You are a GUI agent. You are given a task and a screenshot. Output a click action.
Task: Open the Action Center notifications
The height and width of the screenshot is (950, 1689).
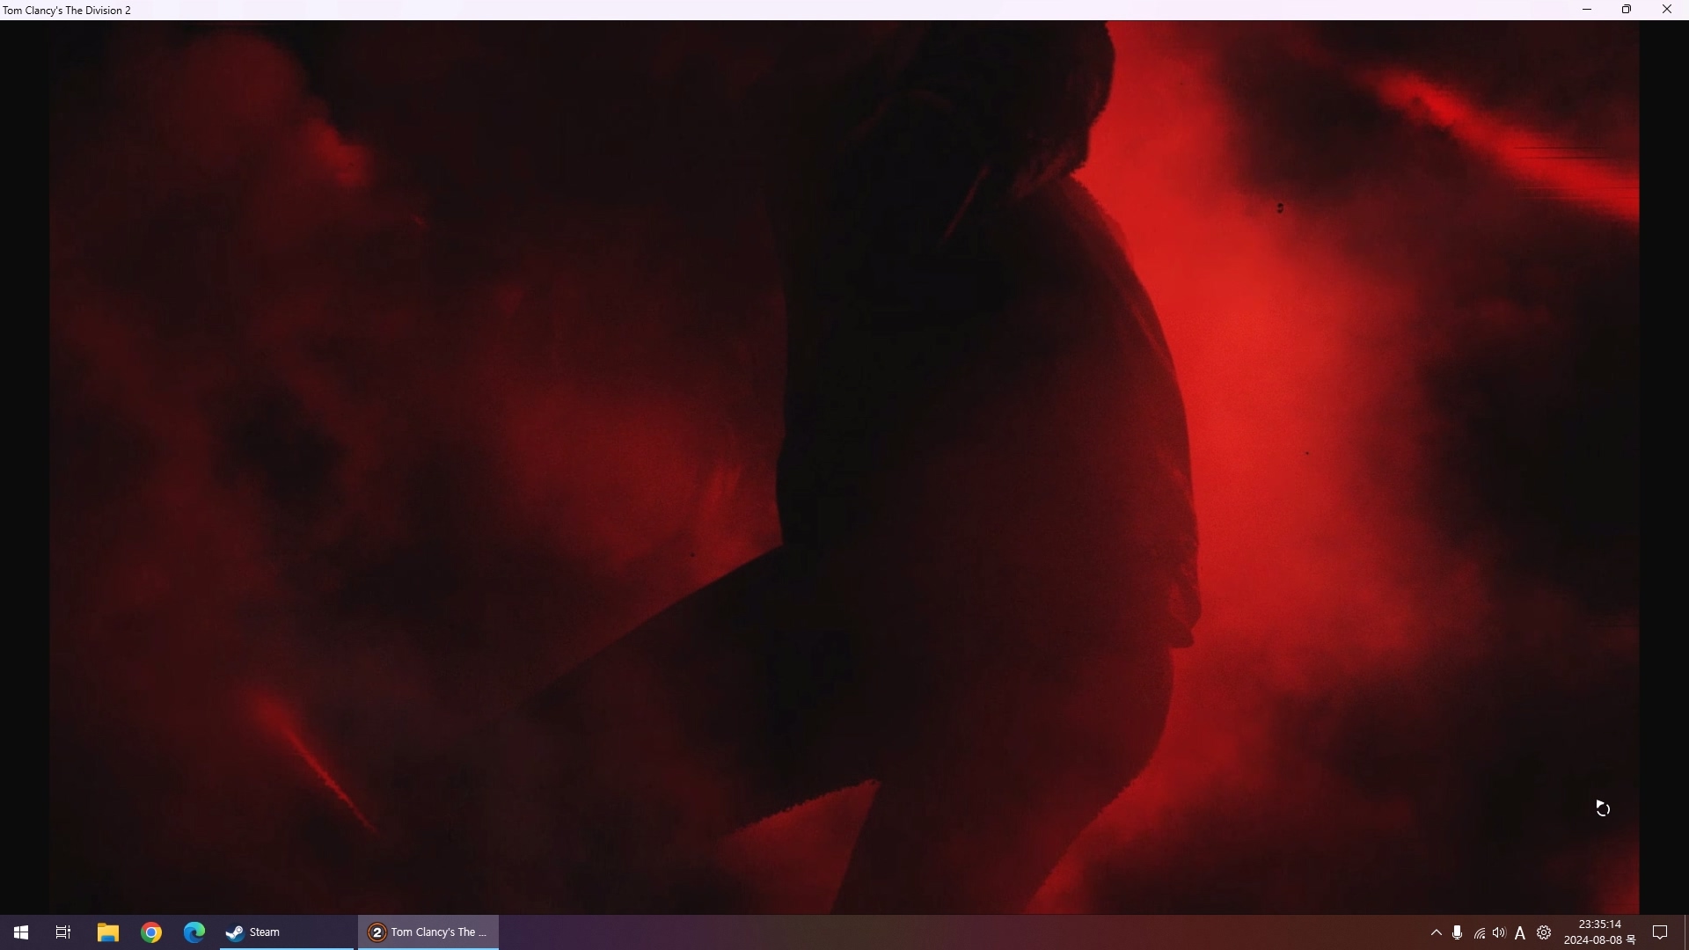click(1661, 932)
